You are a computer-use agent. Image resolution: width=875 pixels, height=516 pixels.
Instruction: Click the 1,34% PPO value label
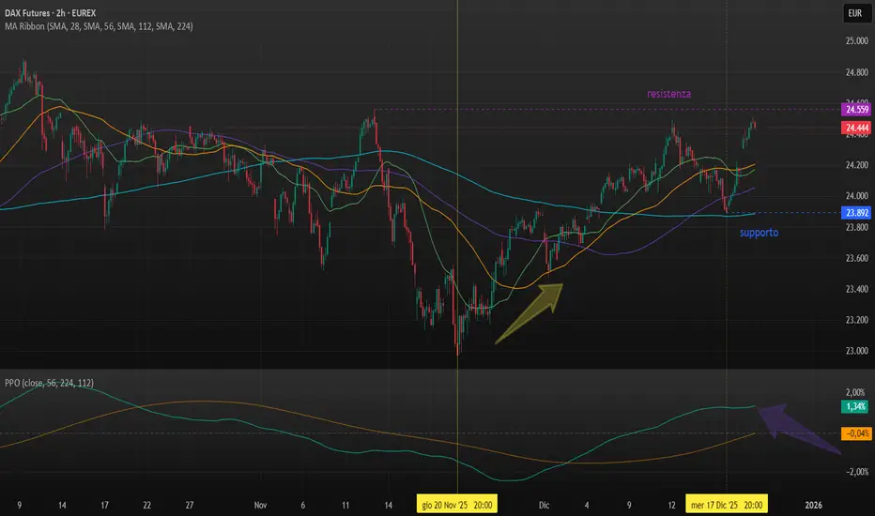tap(855, 406)
